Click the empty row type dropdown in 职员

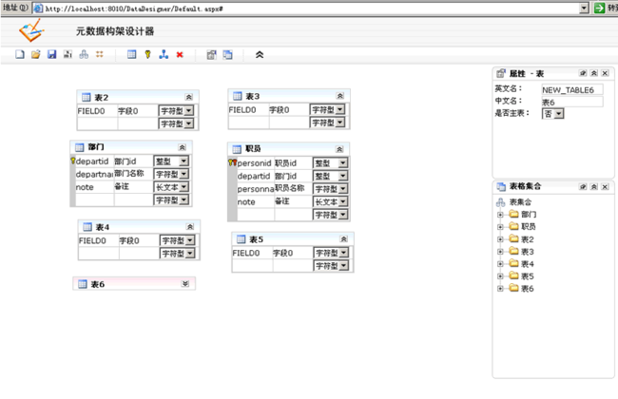click(343, 215)
